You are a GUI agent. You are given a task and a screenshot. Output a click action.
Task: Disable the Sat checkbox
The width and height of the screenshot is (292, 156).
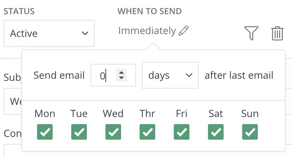coord(216,132)
